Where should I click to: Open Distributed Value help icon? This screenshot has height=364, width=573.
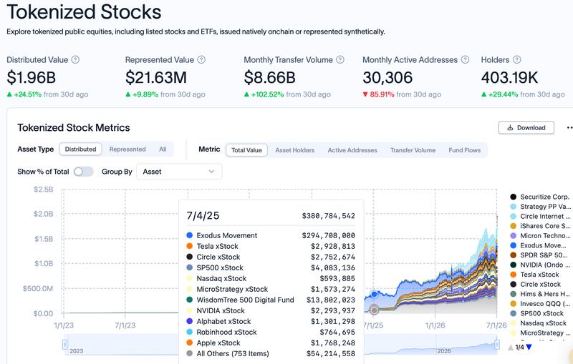pos(75,60)
